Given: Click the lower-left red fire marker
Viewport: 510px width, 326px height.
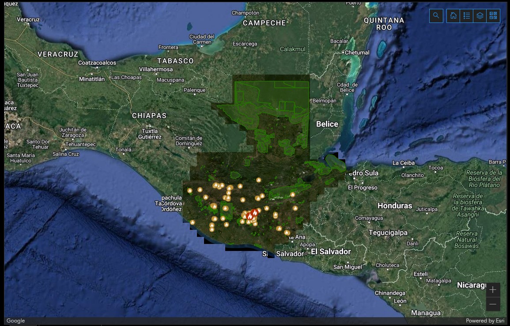Looking at the screenshot, I should 249,216.
